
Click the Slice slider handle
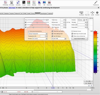pyautogui.click(x=47, y=20)
